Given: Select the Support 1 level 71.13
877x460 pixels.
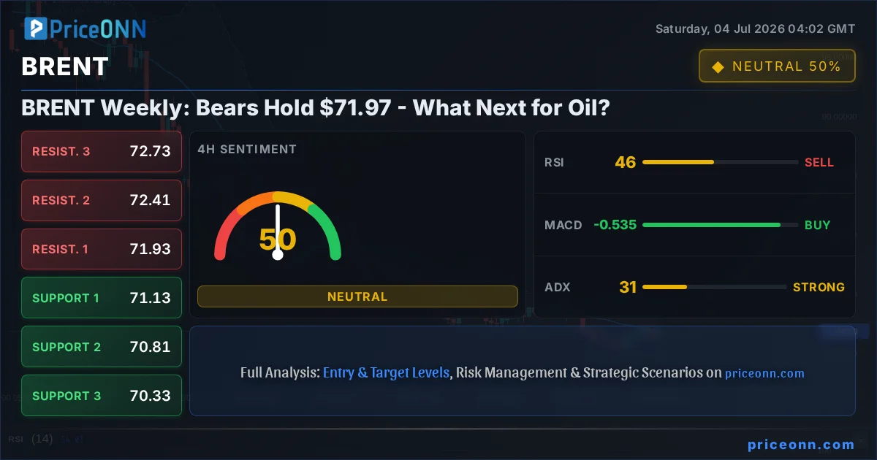Looking at the screenshot, I should [x=102, y=298].
